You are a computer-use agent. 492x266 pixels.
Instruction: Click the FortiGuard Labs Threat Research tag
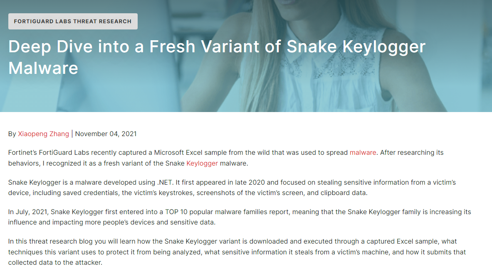[73, 21]
